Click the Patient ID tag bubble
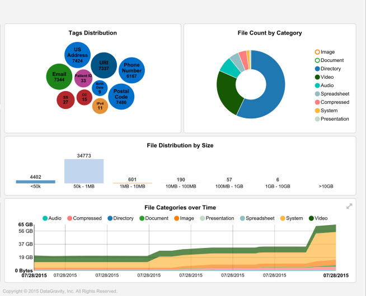 83,78
